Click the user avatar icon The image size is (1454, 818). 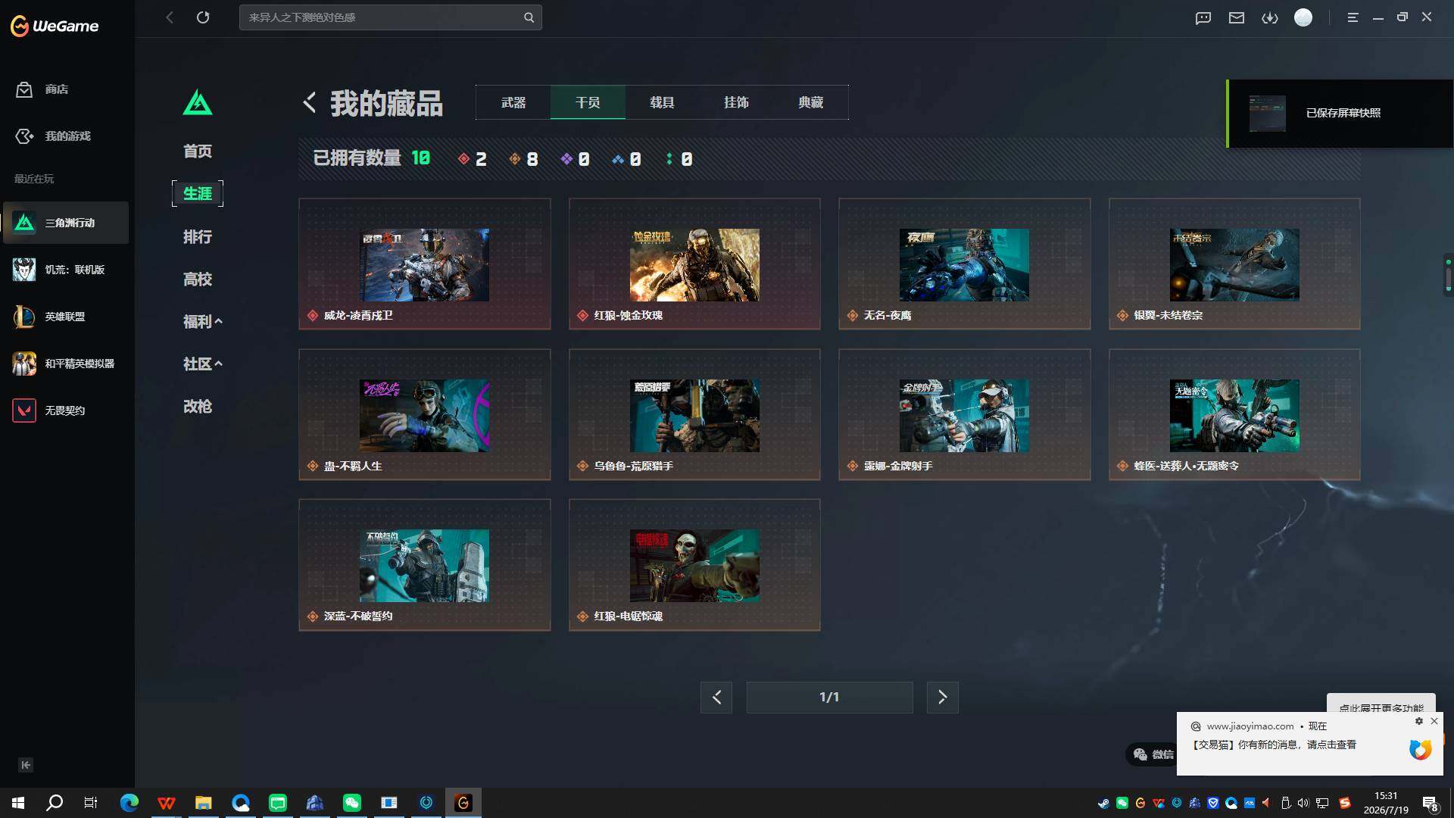pyautogui.click(x=1303, y=17)
